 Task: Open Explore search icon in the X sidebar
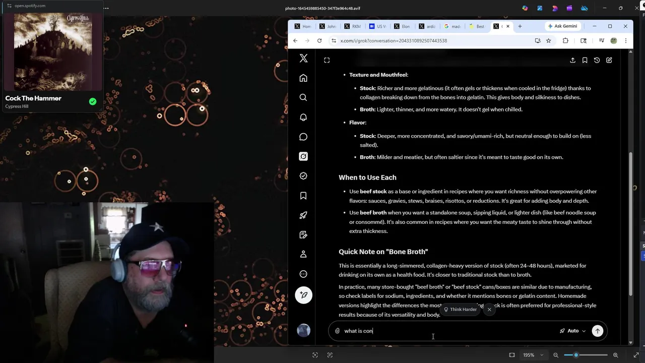pos(303,98)
